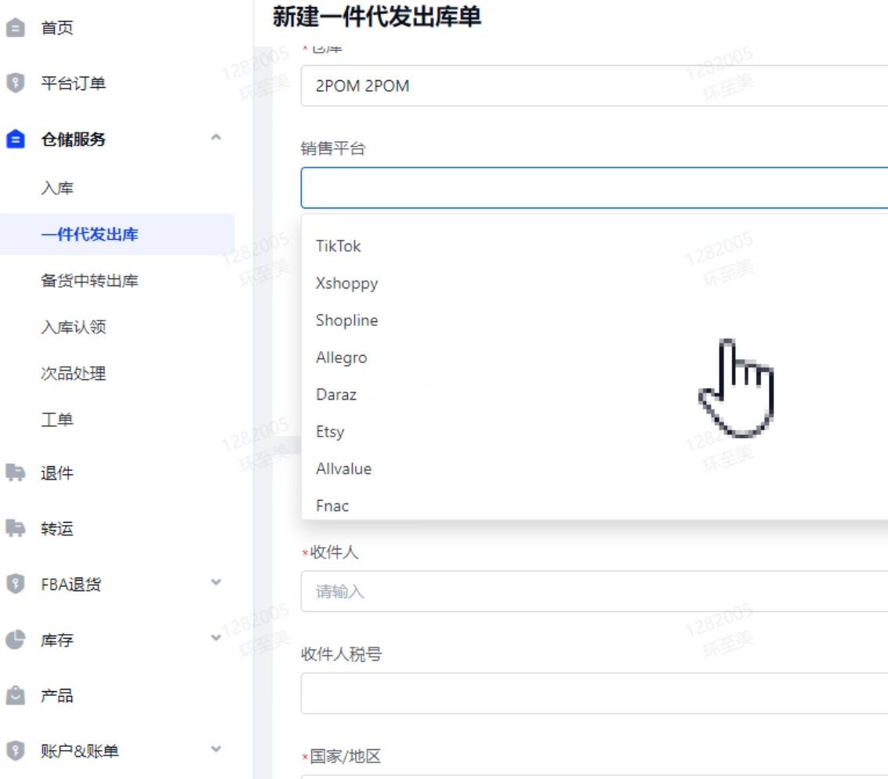Go to 入库认领 page
This screenshot has height=779, width=888.
(x=73, y=327)
